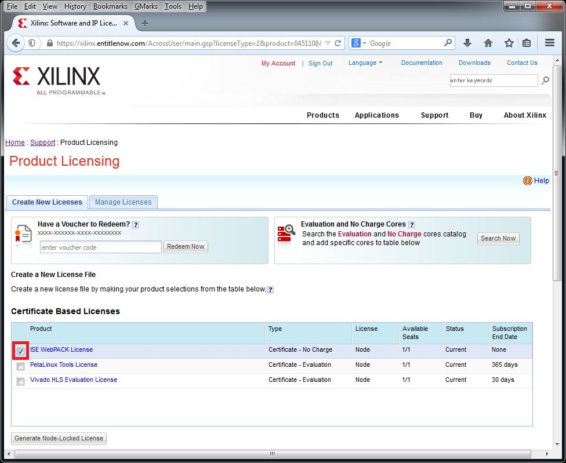Open the browser Help menu
The image size is (566, 463).
[195, 6]
